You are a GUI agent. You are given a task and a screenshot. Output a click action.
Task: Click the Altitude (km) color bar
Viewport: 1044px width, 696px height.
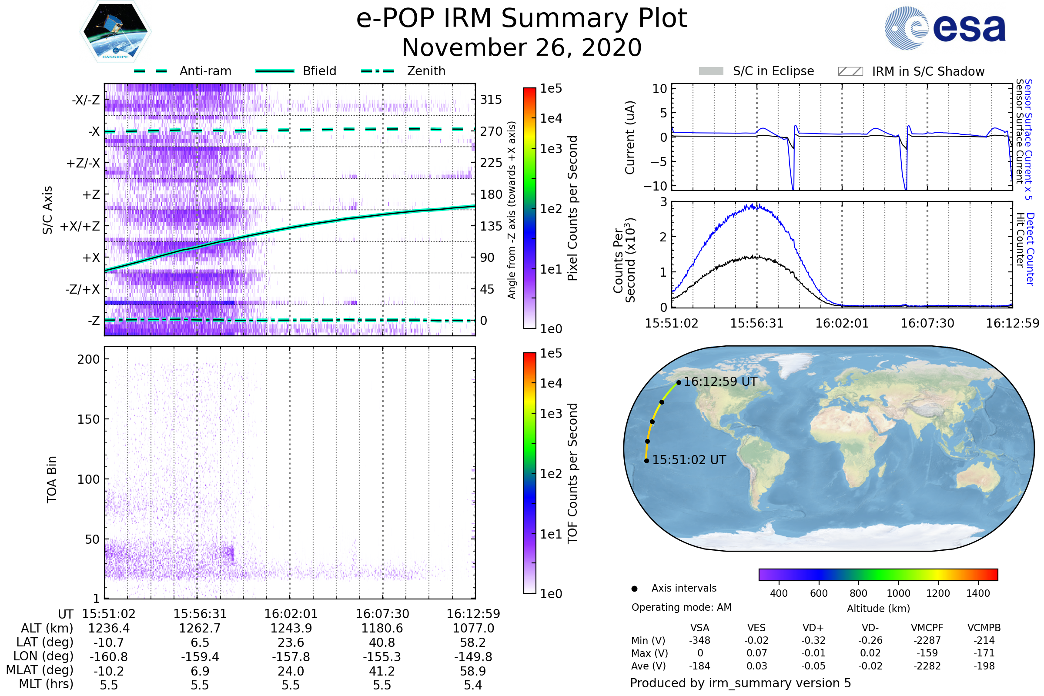coord(878,574)
